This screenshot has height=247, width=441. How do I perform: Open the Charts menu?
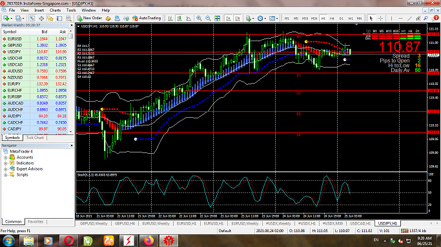pos(55,10)
